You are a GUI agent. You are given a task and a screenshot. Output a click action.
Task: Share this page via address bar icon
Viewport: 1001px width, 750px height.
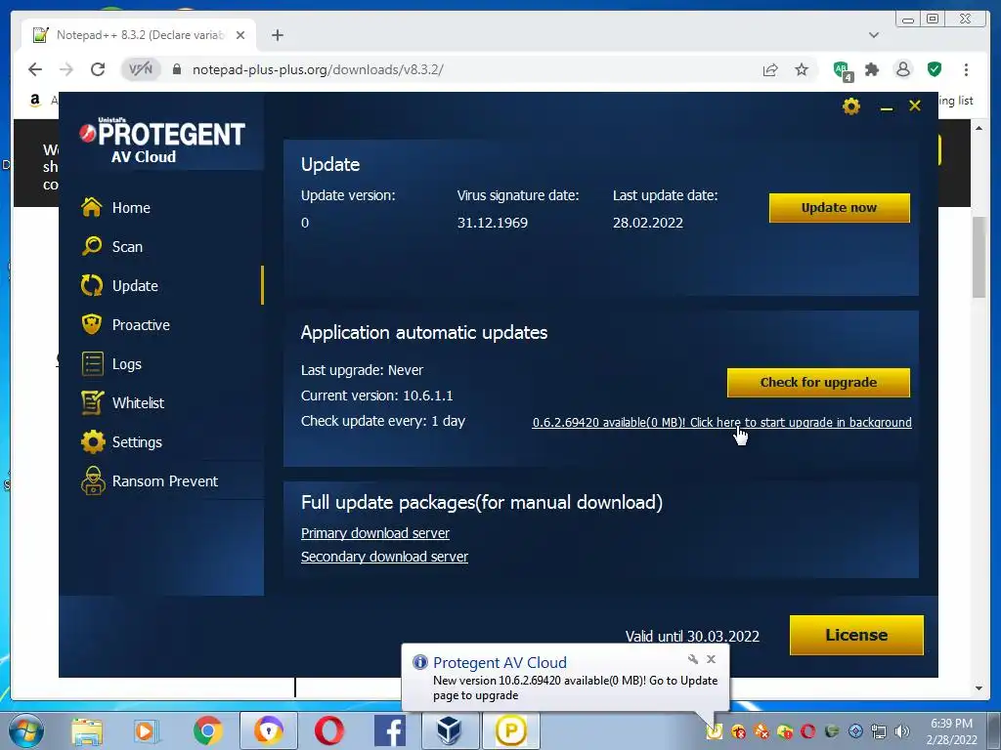770,69
